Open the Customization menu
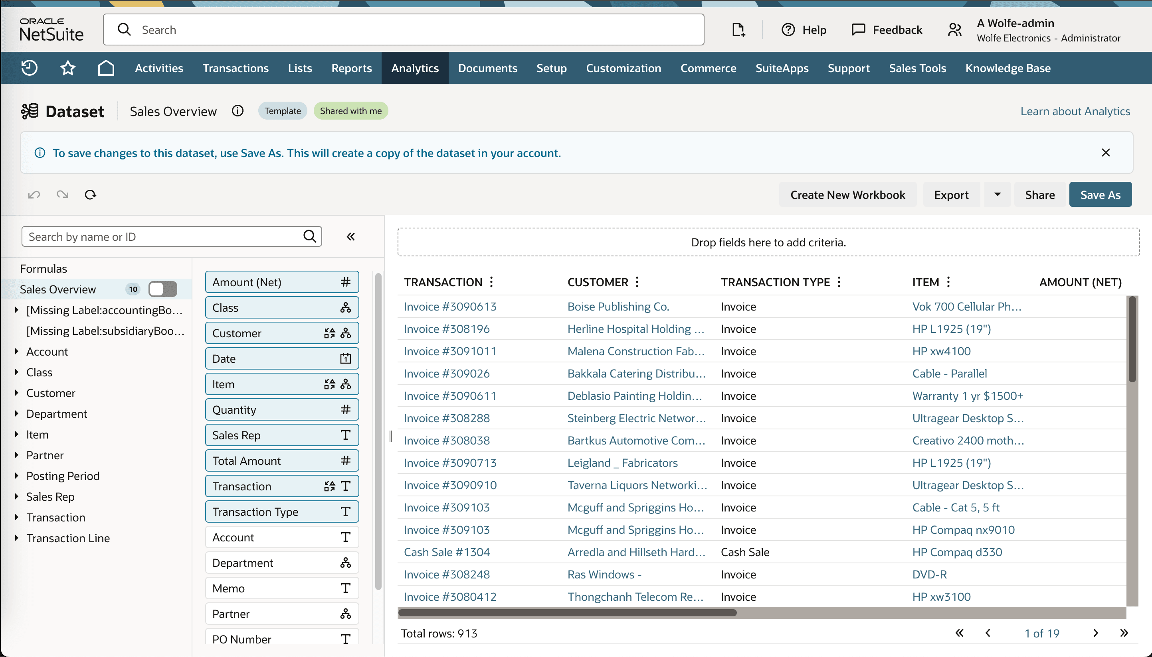Screen dimensions: 1152x657 (624, 68)
